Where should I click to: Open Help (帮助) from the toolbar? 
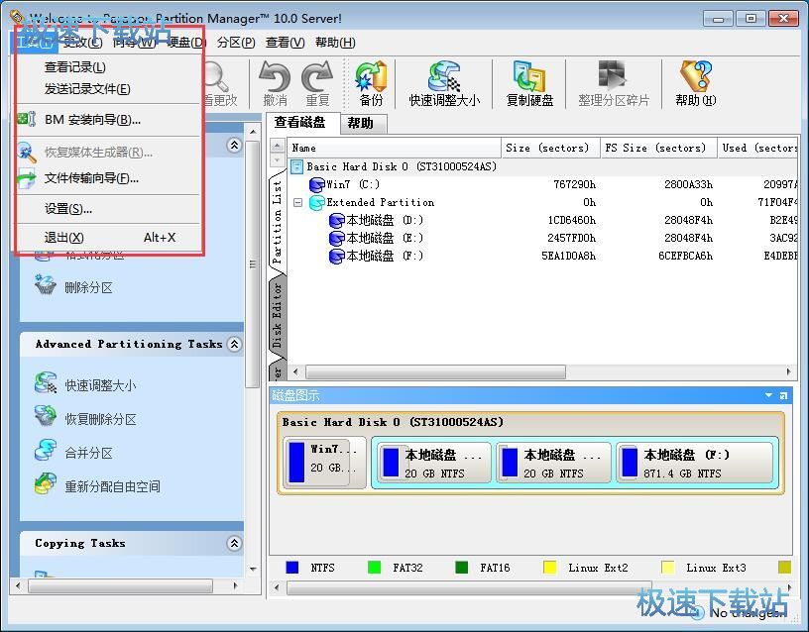696,83
